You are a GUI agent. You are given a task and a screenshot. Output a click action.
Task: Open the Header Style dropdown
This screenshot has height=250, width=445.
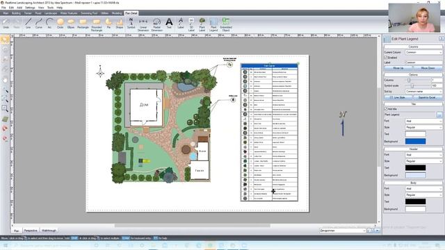tap(423, 161)
